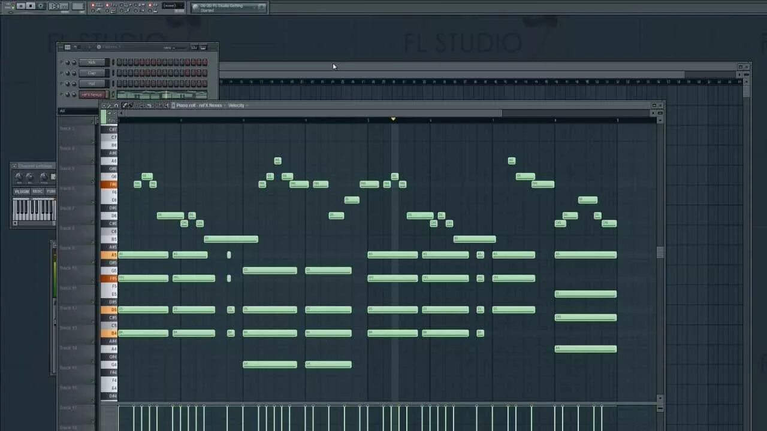The image size is (767, 431).
Task: Open the Hat channel button
Action: pyautogui.click(x=92, y=84)
